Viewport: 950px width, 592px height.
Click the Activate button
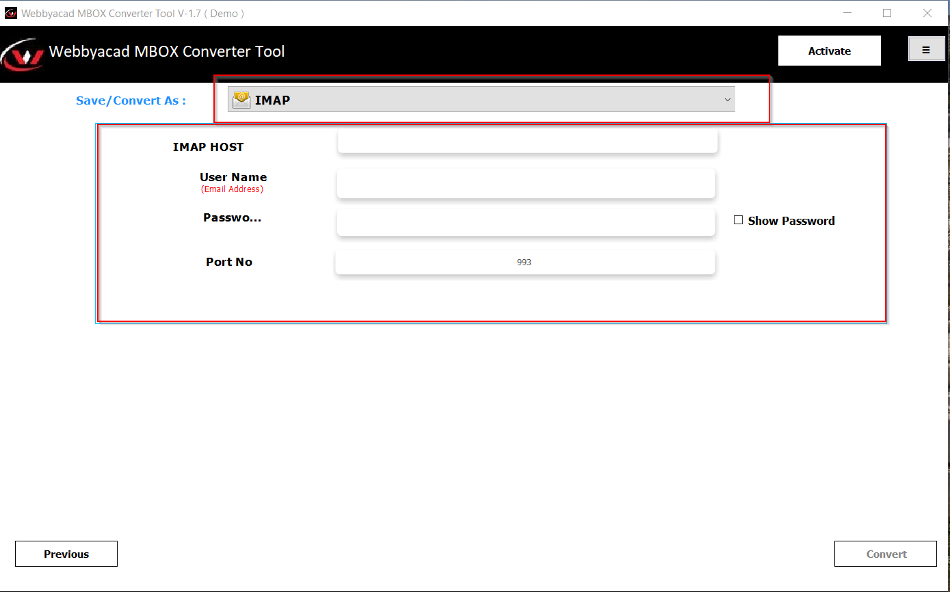[x=830, y=51]
